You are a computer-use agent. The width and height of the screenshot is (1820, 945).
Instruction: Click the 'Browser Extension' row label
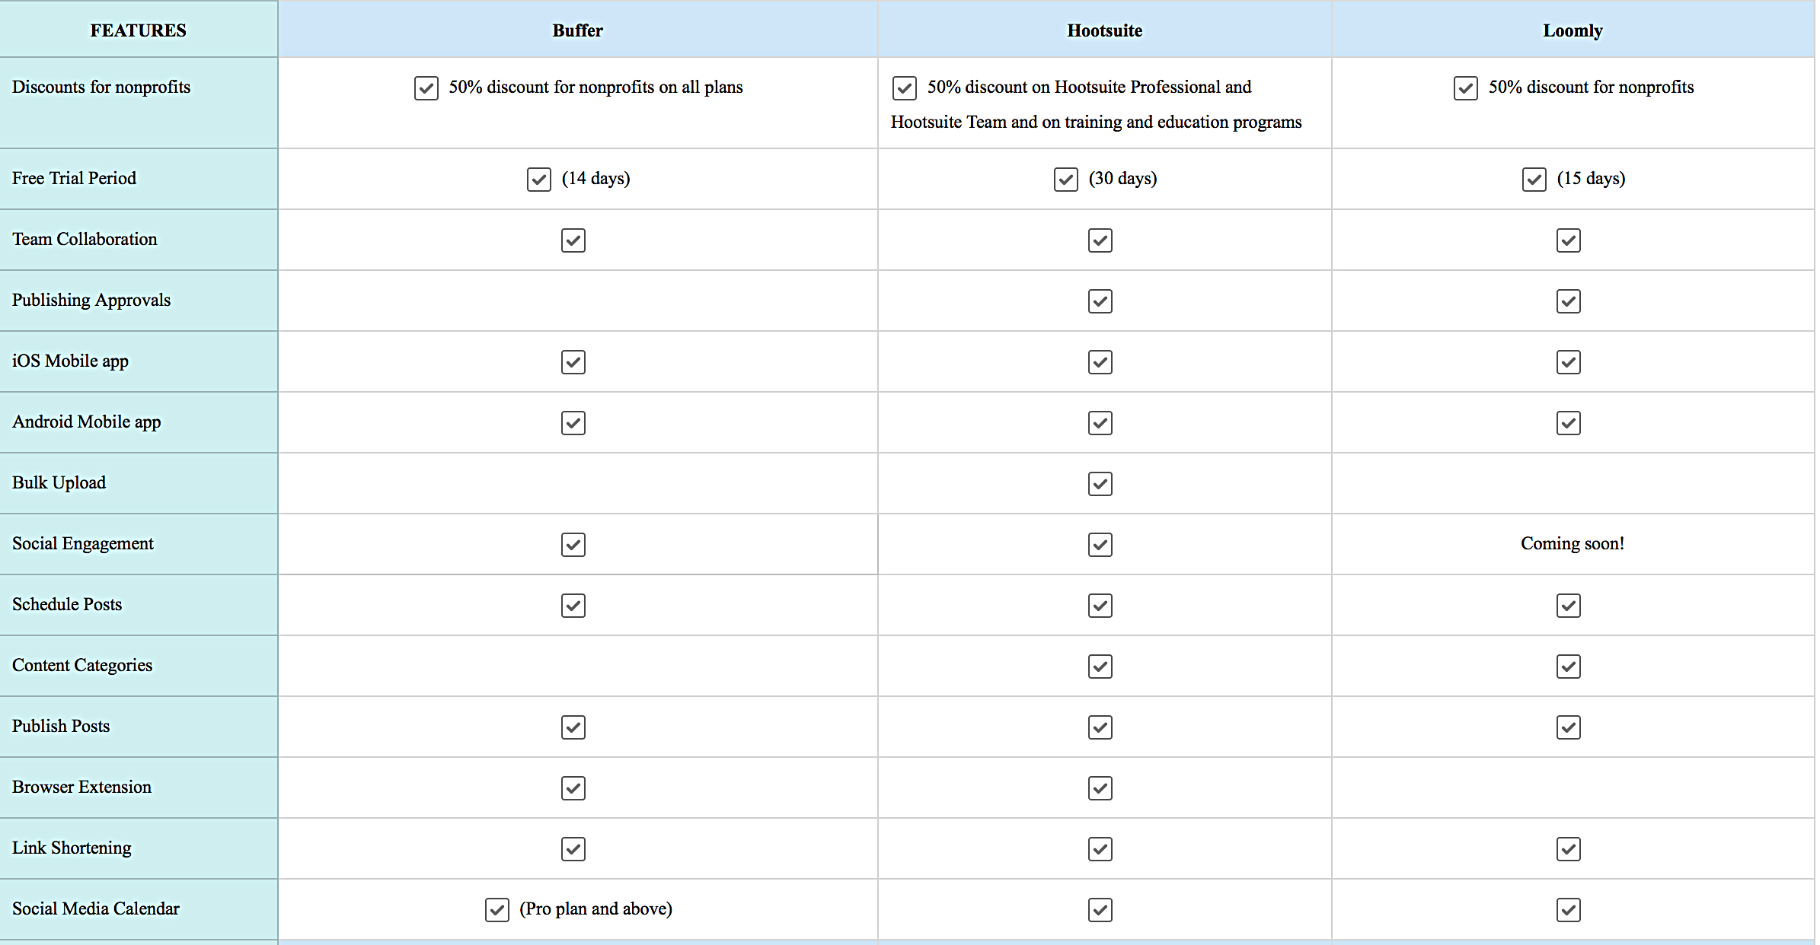[82, 787]
